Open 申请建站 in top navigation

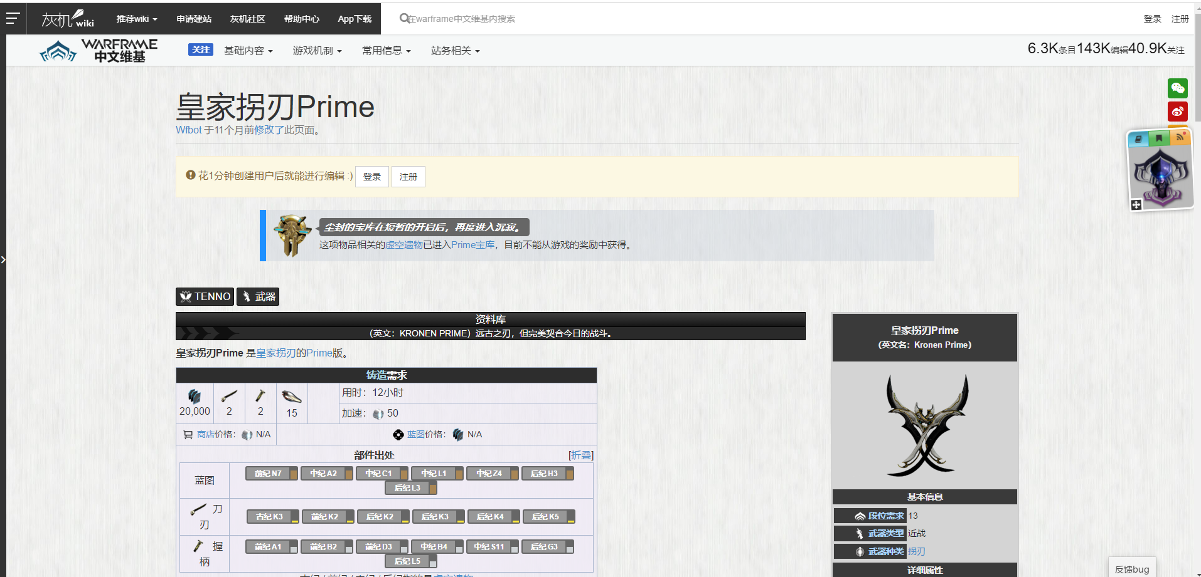point(194,19)
